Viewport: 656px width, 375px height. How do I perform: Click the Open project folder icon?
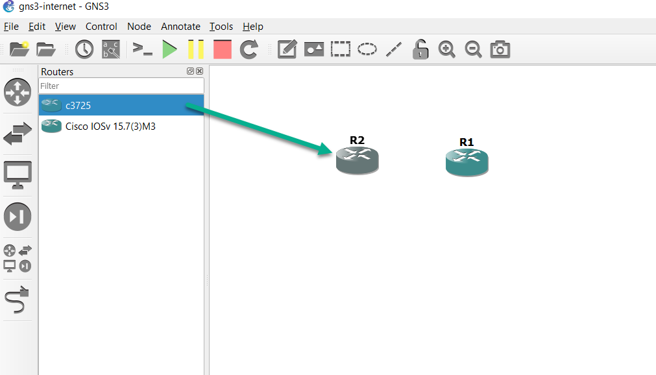click(x=45, y=49)
